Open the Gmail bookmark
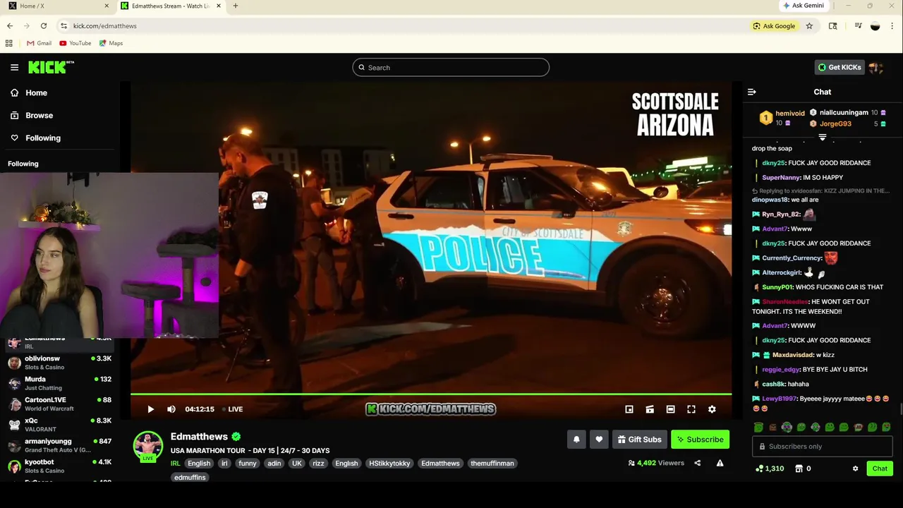The image size is (903, 508). (39, 43)
